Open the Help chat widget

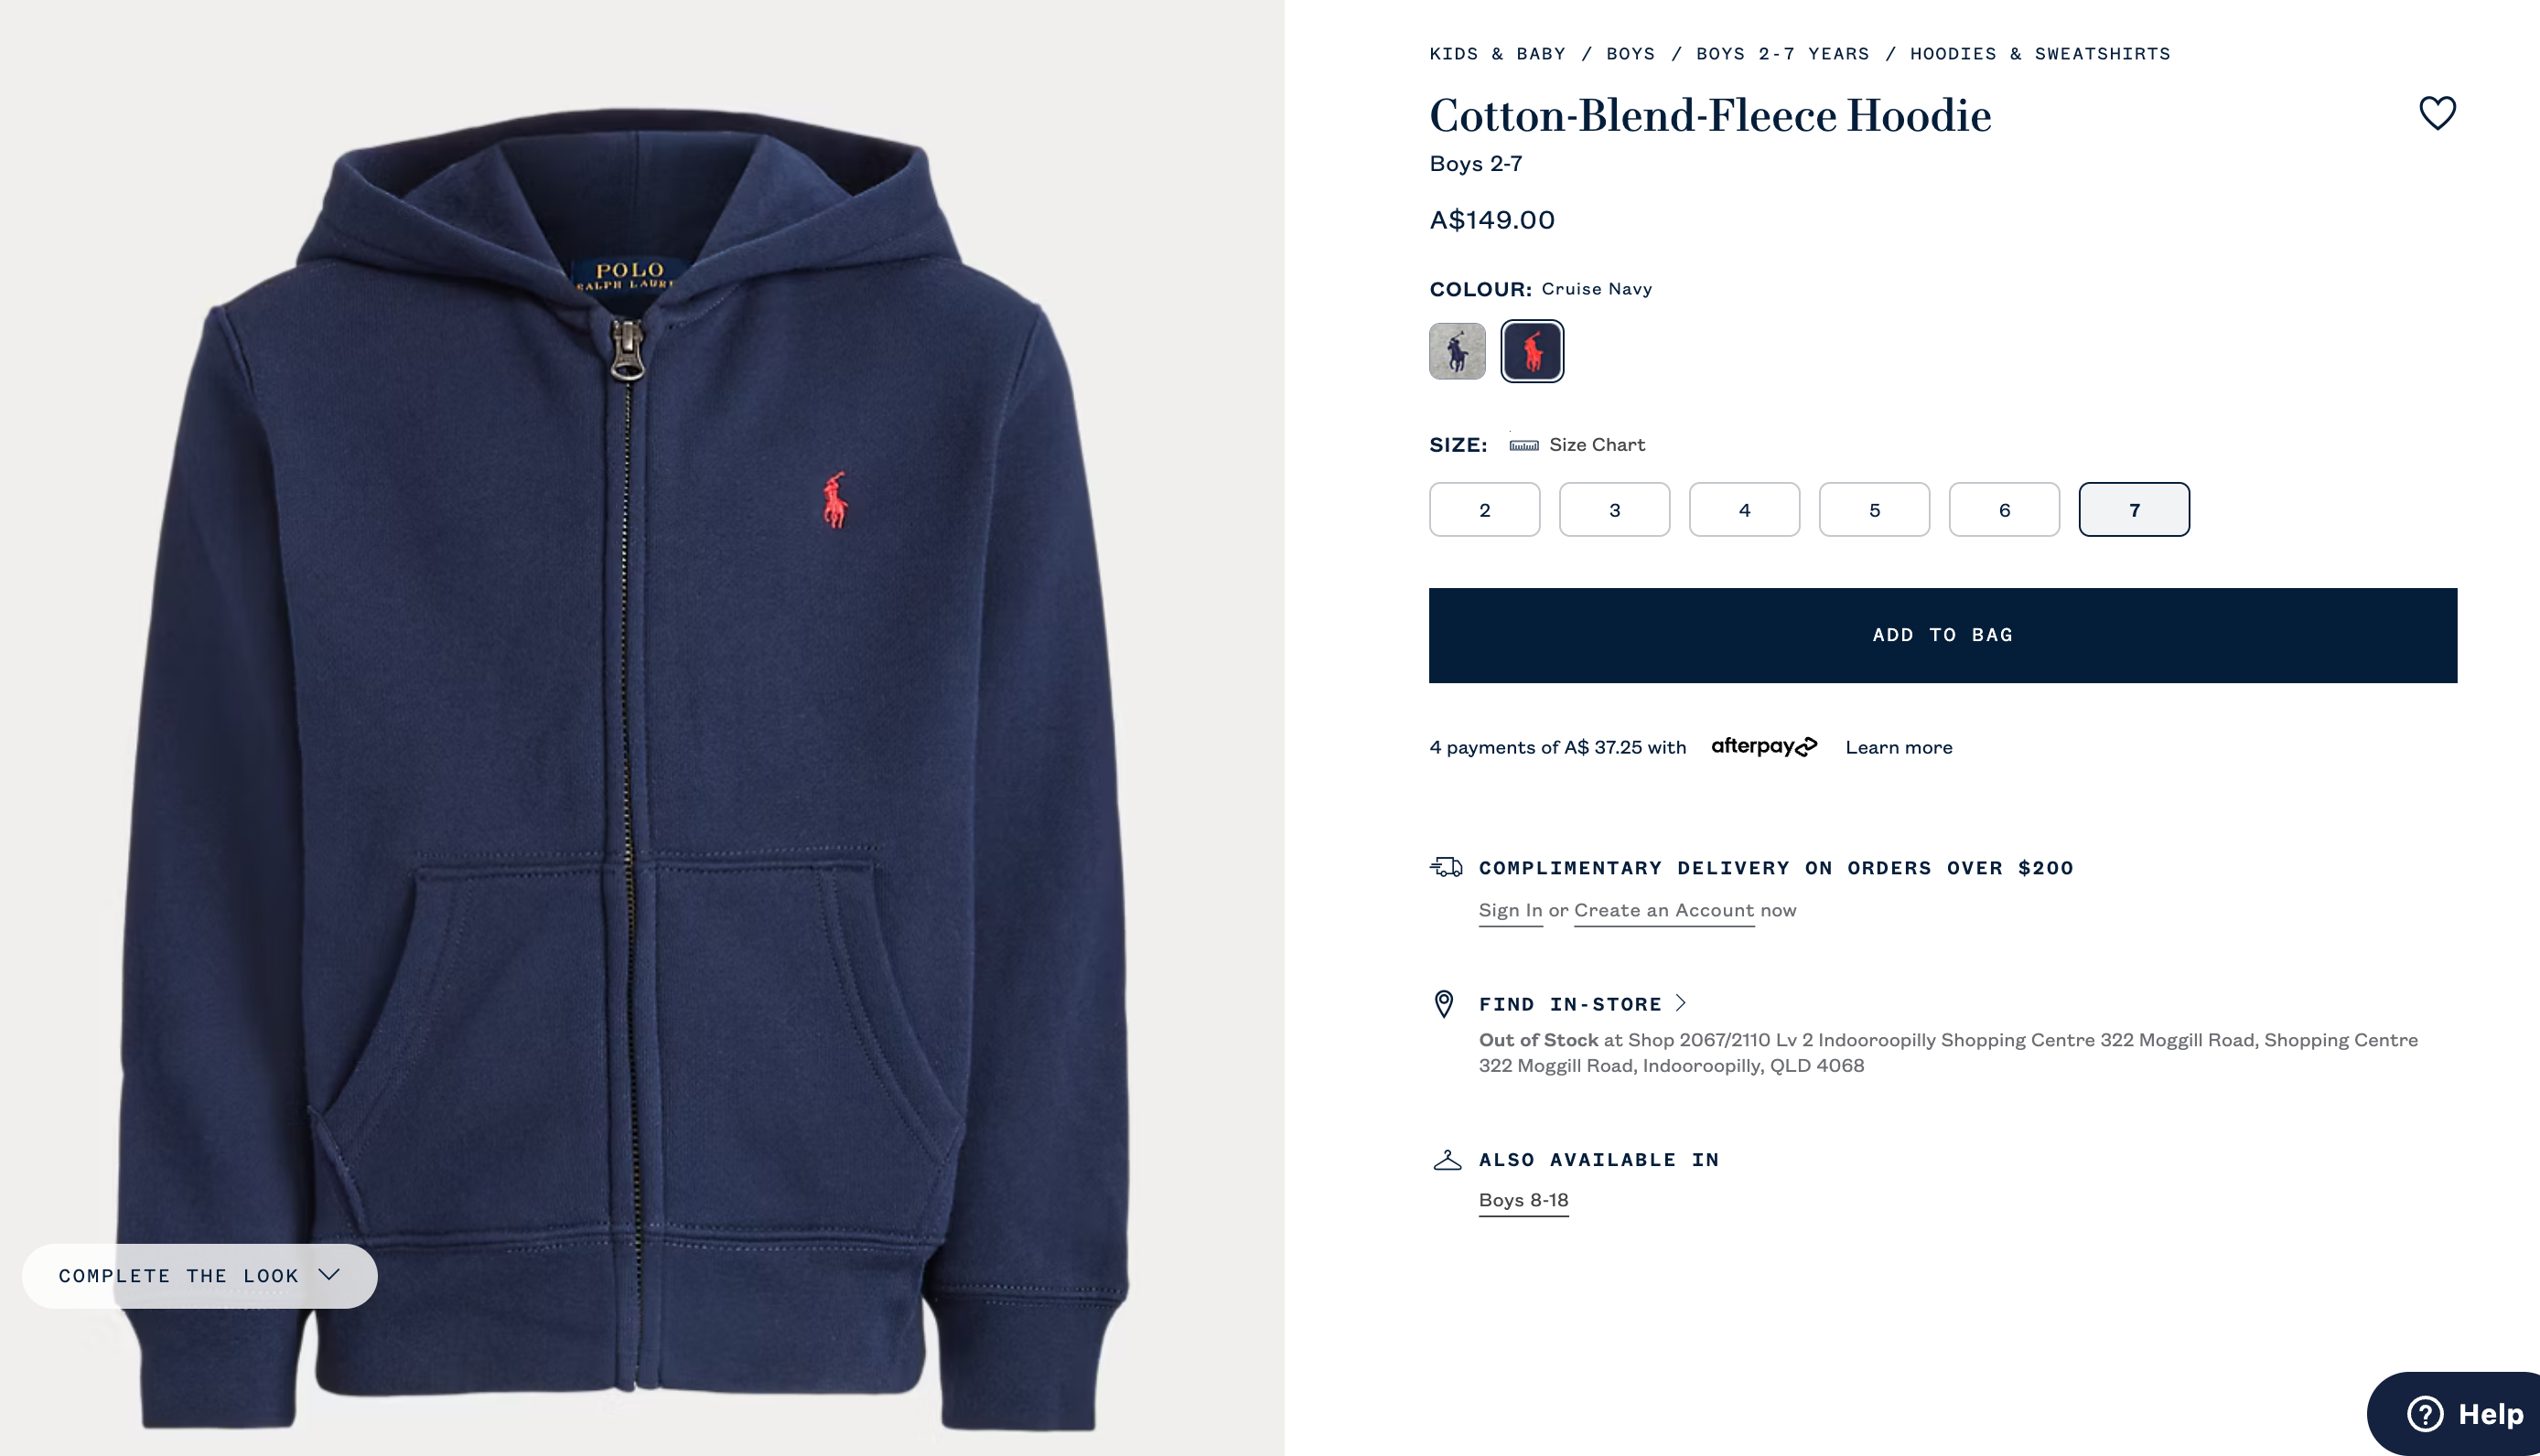pyautogui.click(x=2458, y=1413)
